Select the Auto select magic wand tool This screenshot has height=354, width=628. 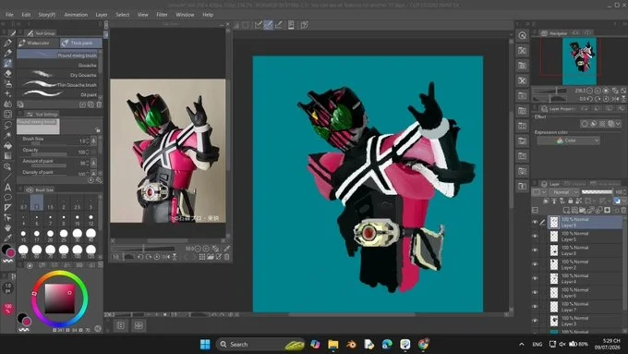7,135
